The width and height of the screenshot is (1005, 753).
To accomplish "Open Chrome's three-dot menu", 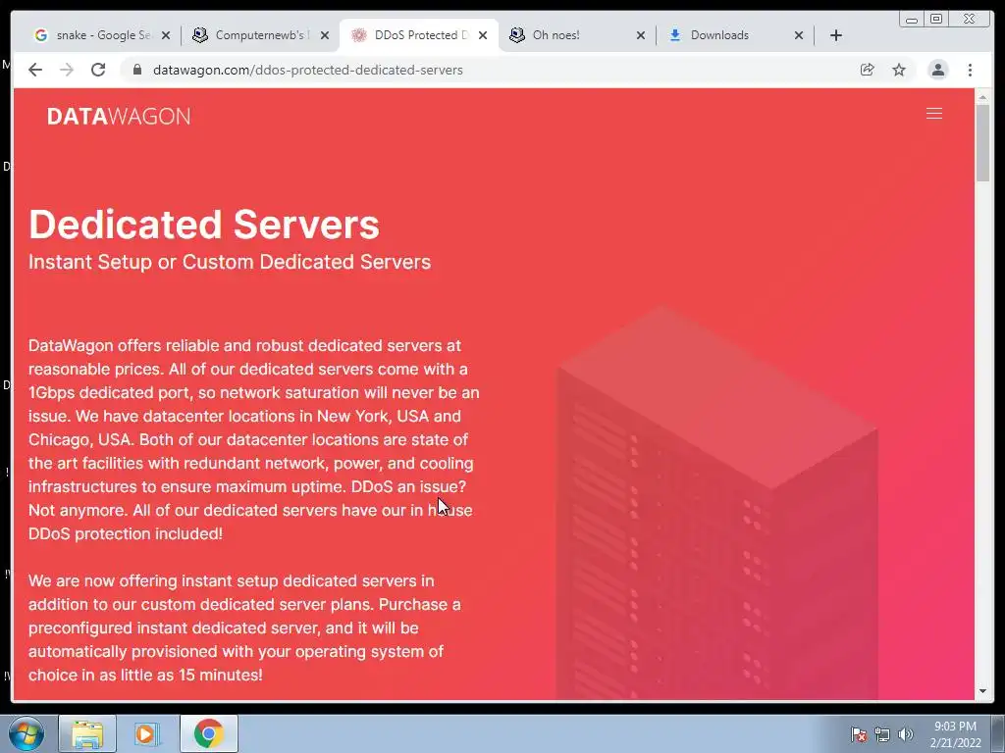I will [970, 70].
